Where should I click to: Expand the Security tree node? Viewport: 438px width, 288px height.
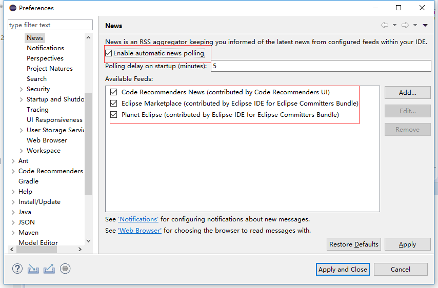[21, 89]
